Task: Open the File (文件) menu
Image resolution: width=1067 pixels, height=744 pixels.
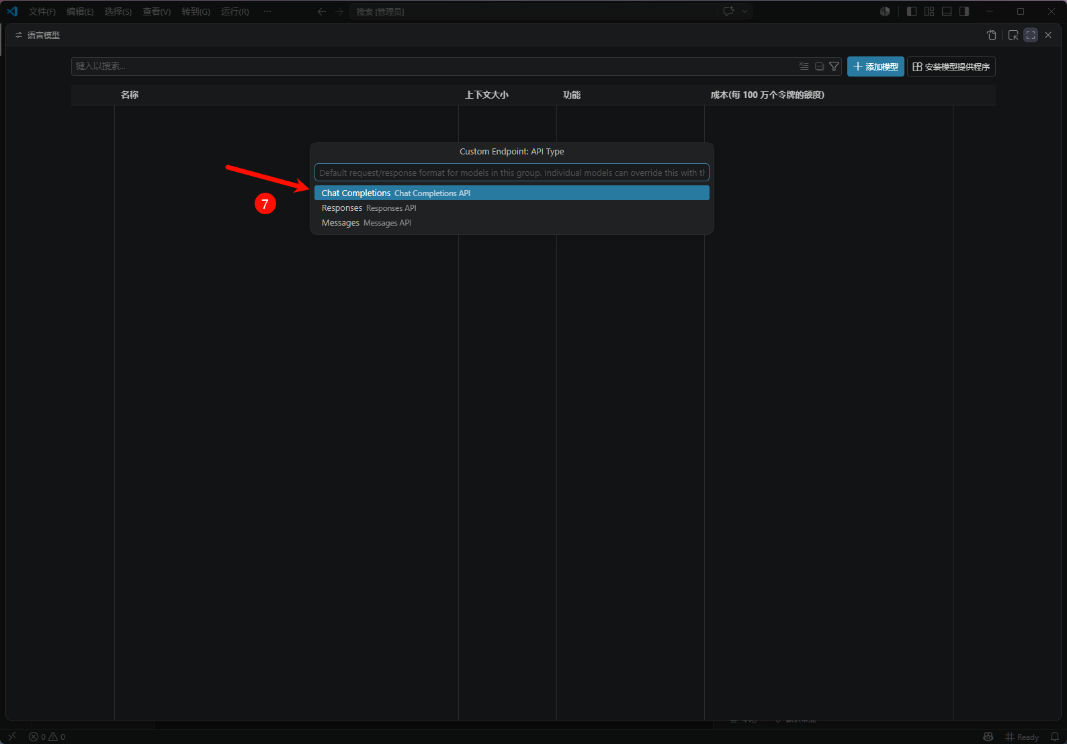Action: 42,11
